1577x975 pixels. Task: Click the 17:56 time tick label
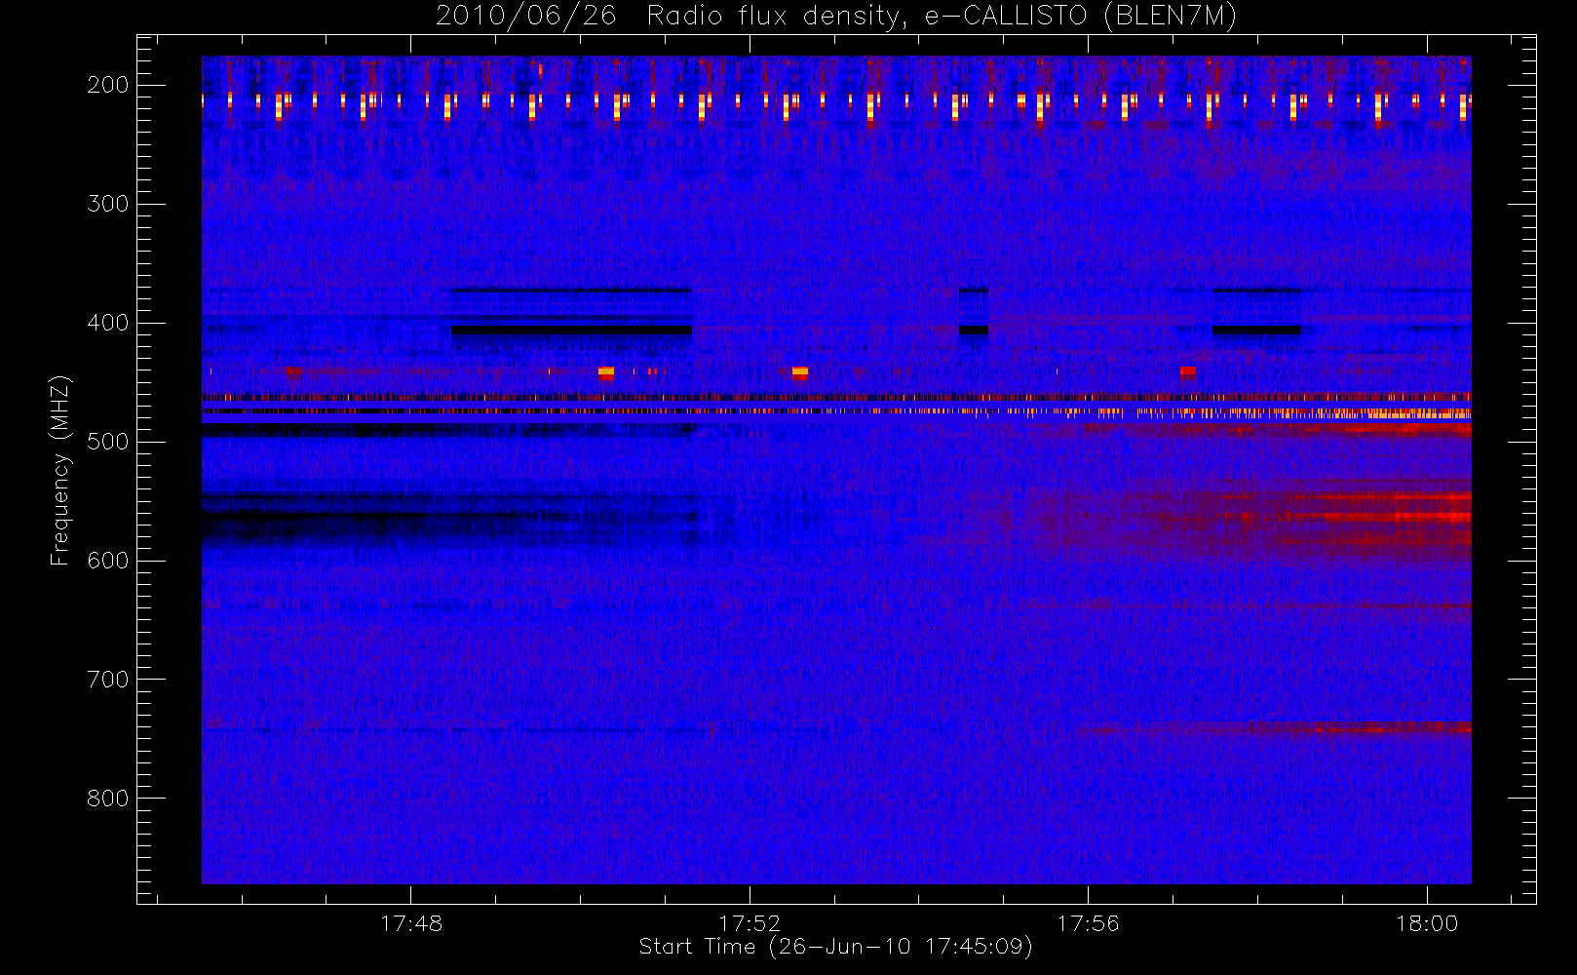[x=1089, y=923]
